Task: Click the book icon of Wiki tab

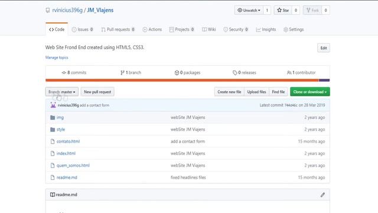Action: click(x=204, y=30)
